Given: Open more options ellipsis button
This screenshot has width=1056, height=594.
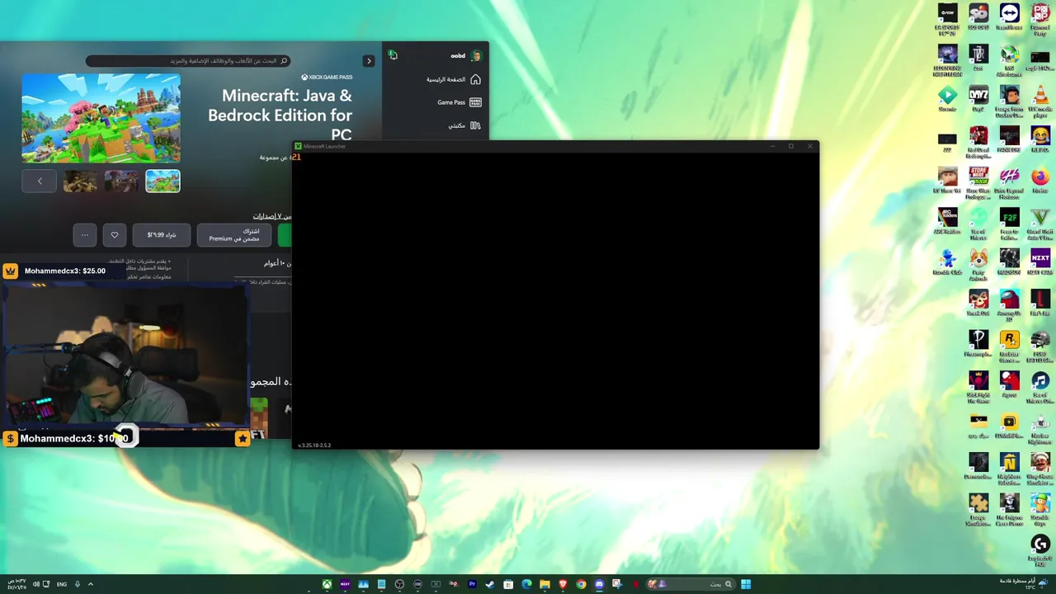Looking at the screenshot, I should tap(84, 235).
